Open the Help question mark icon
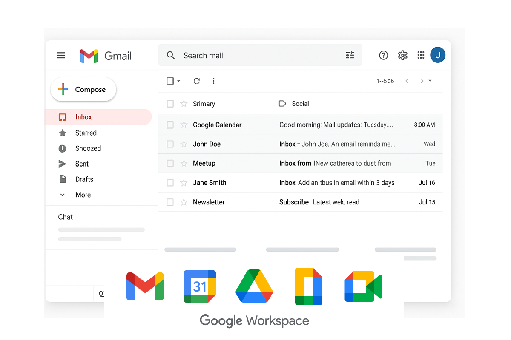This screenshot has width=511, height=340. [383, 55]
